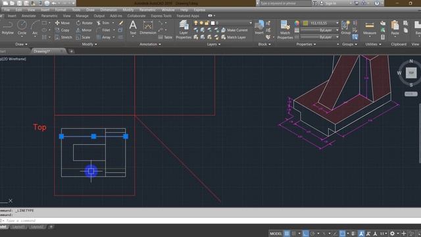Open the layer name dropdown
The width and height of the screenshot is (421, 237).
pos(251,23)
